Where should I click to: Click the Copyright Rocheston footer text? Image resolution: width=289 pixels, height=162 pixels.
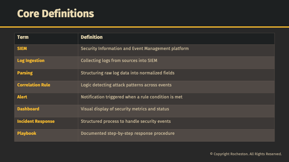coord(246,154)
